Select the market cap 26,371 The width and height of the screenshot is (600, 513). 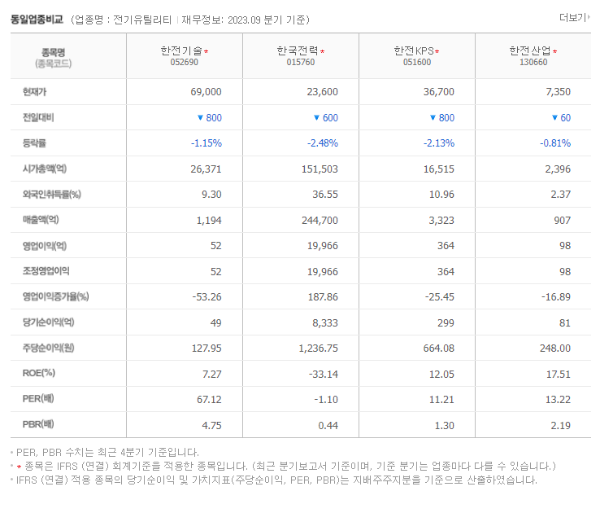[206, 169]
